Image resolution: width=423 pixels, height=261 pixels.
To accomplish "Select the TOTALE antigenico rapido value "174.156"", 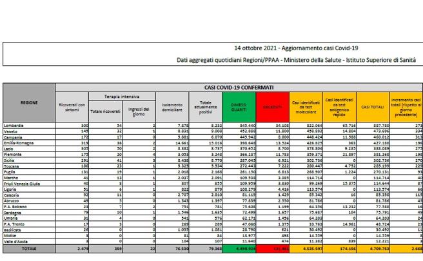I will tap(348, 249).
